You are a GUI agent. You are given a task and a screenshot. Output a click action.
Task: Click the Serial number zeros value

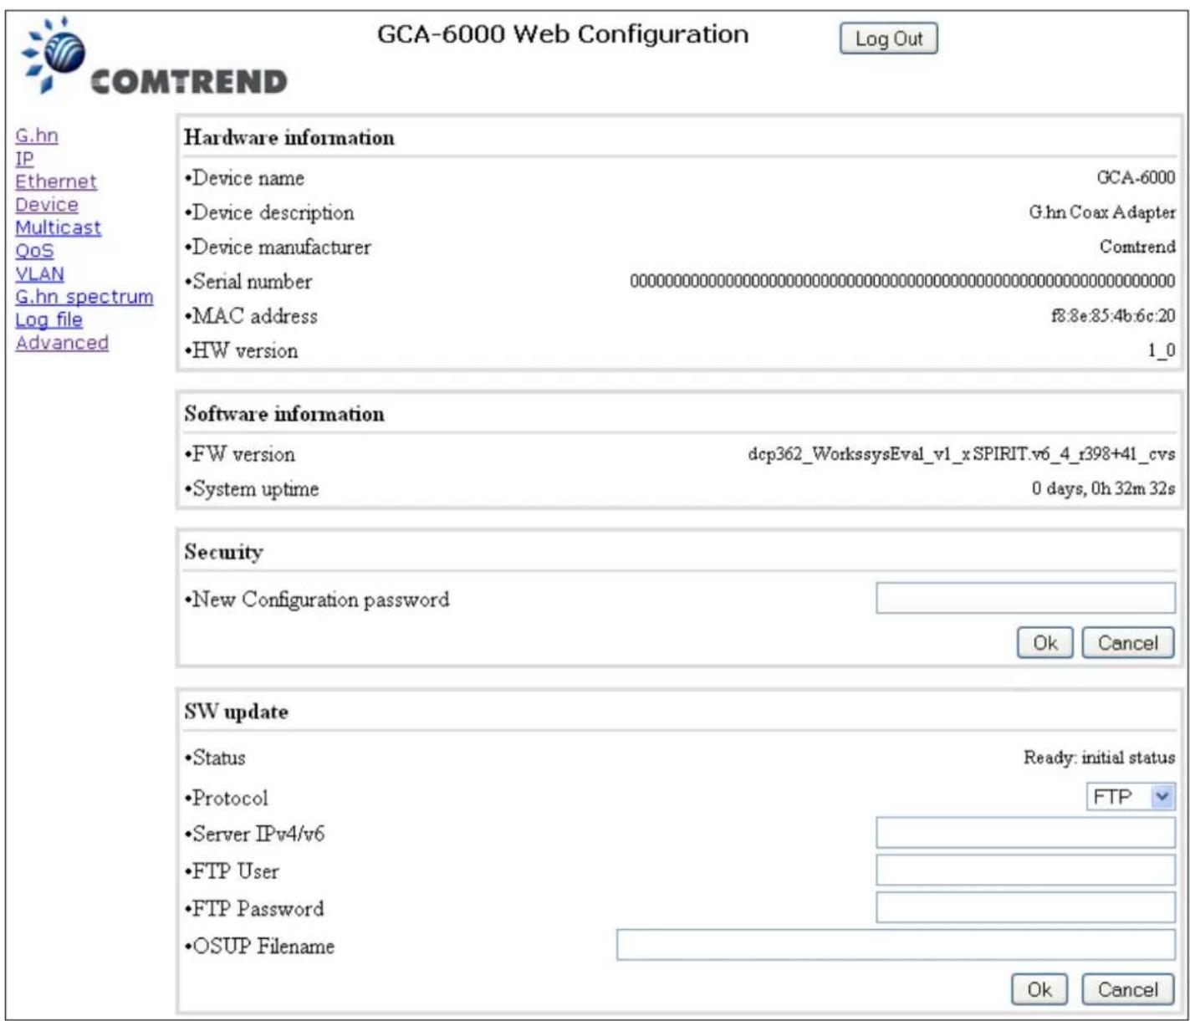(902, 281)
